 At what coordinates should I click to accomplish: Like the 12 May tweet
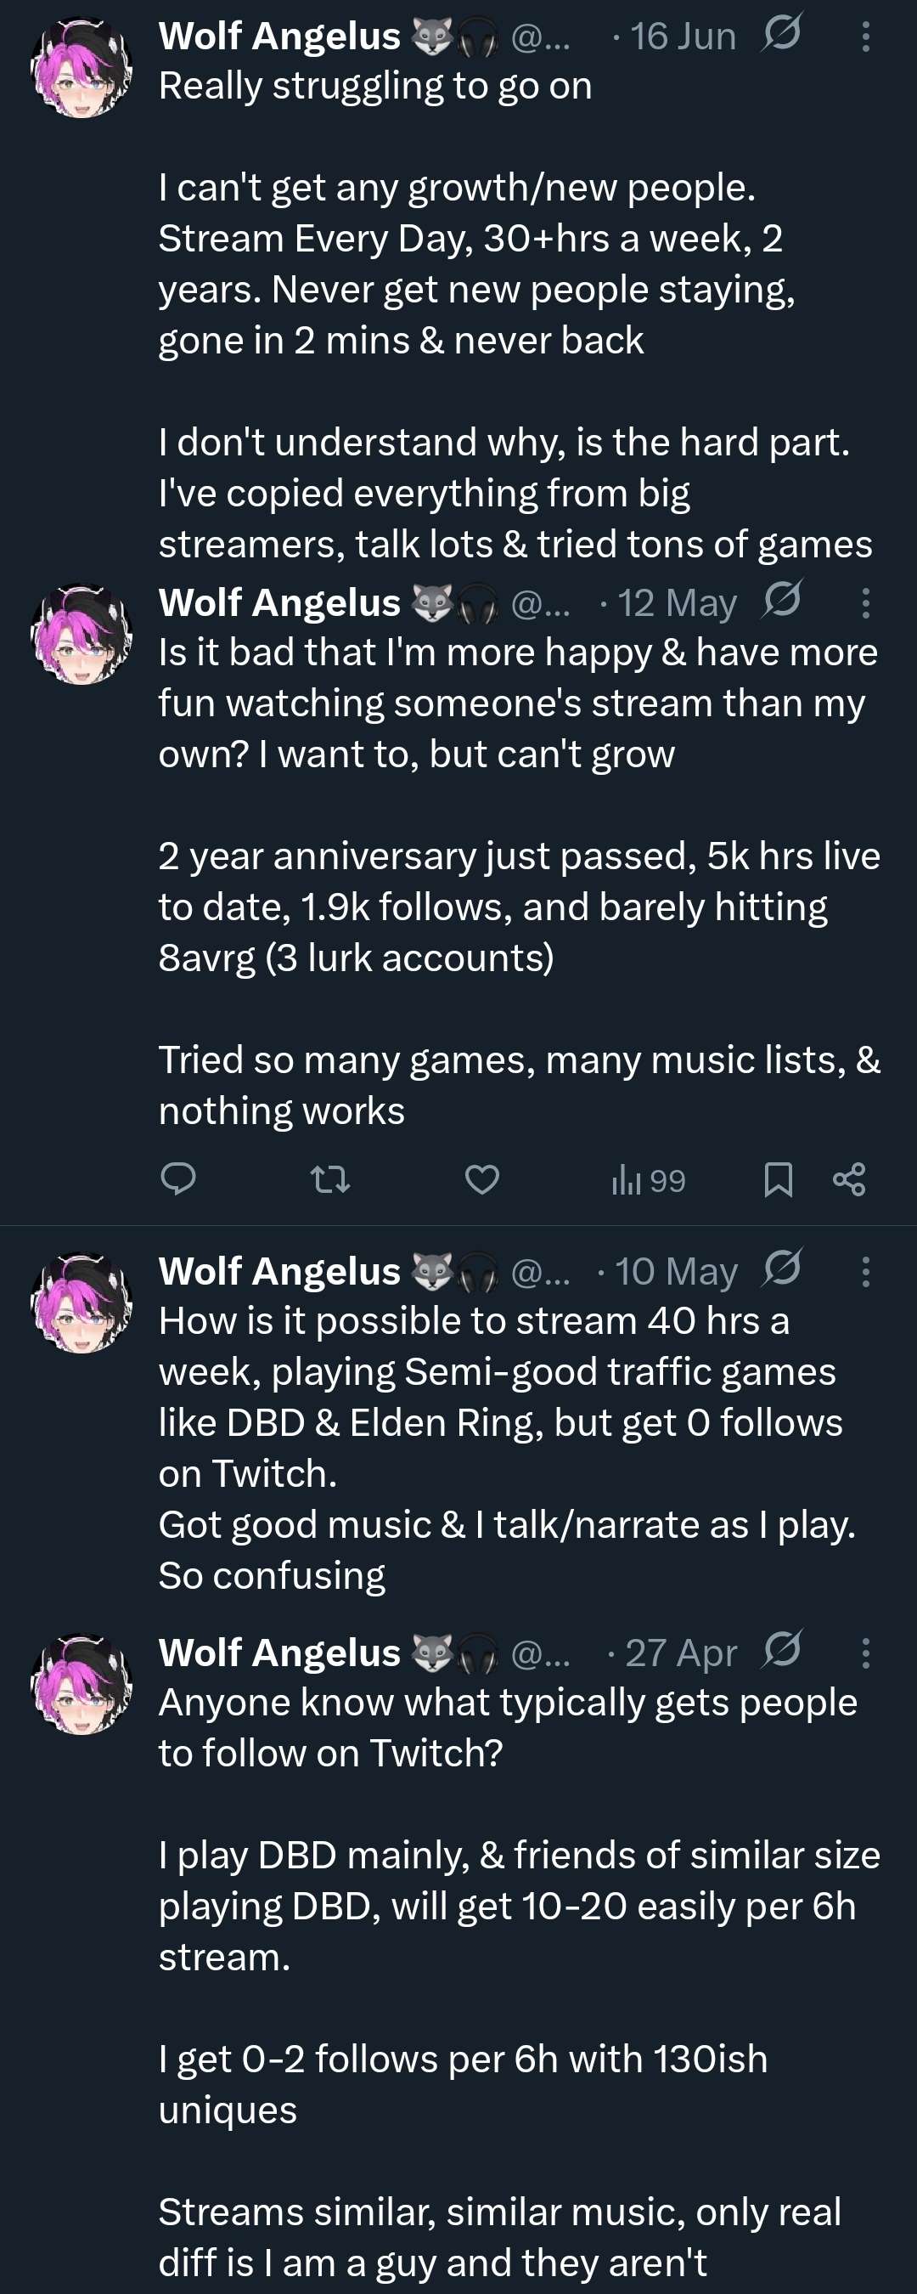pos(481,1179)
